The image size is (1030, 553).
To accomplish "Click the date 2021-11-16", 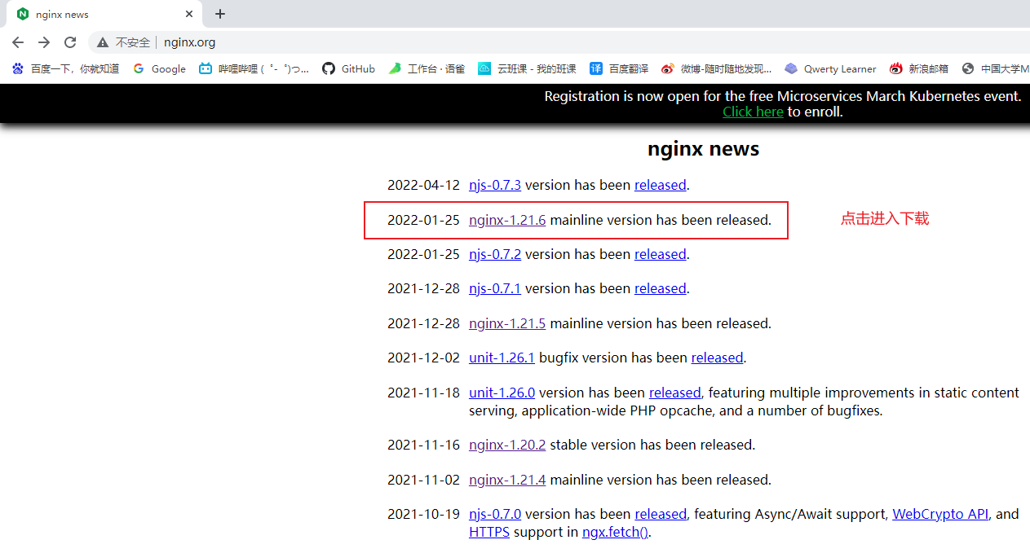I will 423,445.
